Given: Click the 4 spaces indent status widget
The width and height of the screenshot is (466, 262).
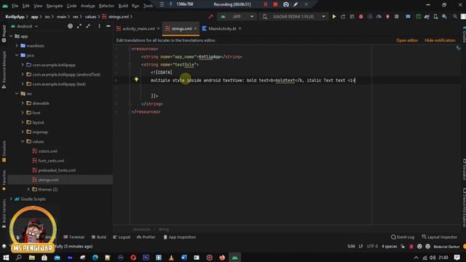Looking at the screenshot, I should pyautogui.click(x=390, y=246).
